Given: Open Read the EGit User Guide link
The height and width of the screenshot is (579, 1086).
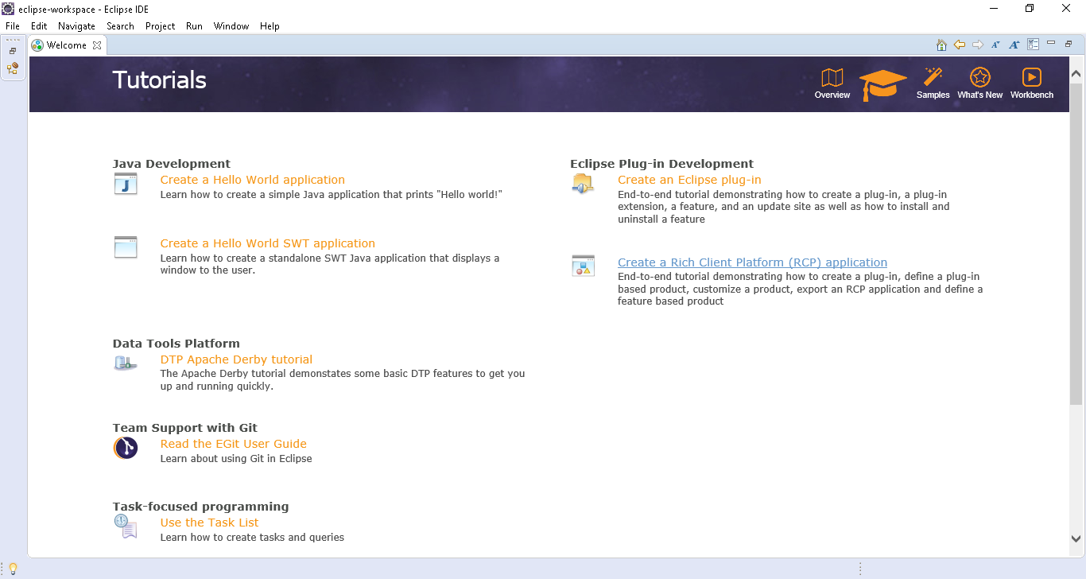Looking at the screenshot, I should coord(233,444).
